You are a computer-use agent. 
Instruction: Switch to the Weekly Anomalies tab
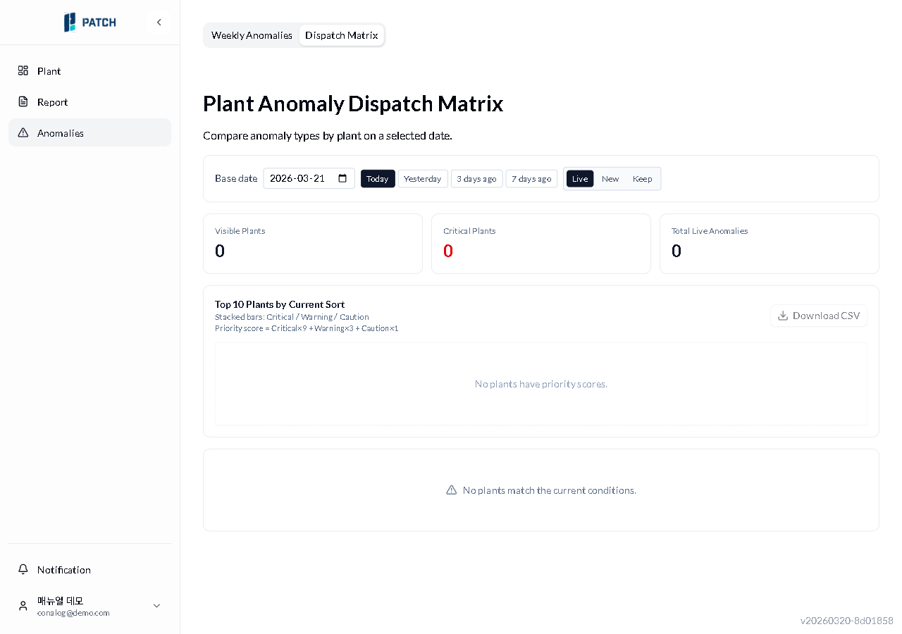252,35
